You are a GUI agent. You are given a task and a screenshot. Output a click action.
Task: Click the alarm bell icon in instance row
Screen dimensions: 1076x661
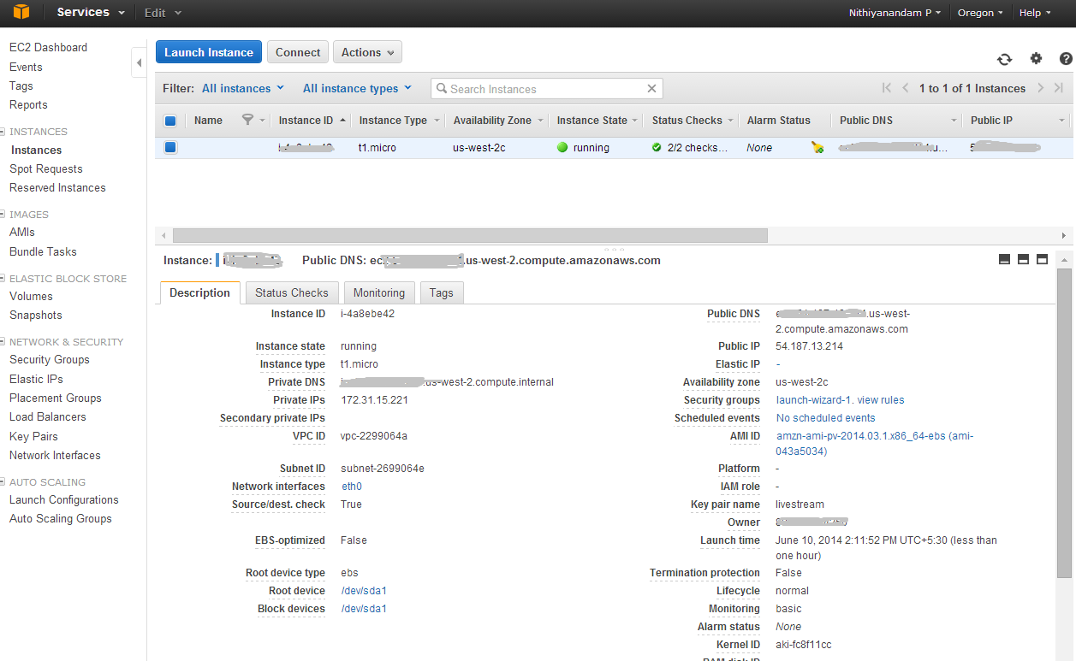[x=817, y=147]
